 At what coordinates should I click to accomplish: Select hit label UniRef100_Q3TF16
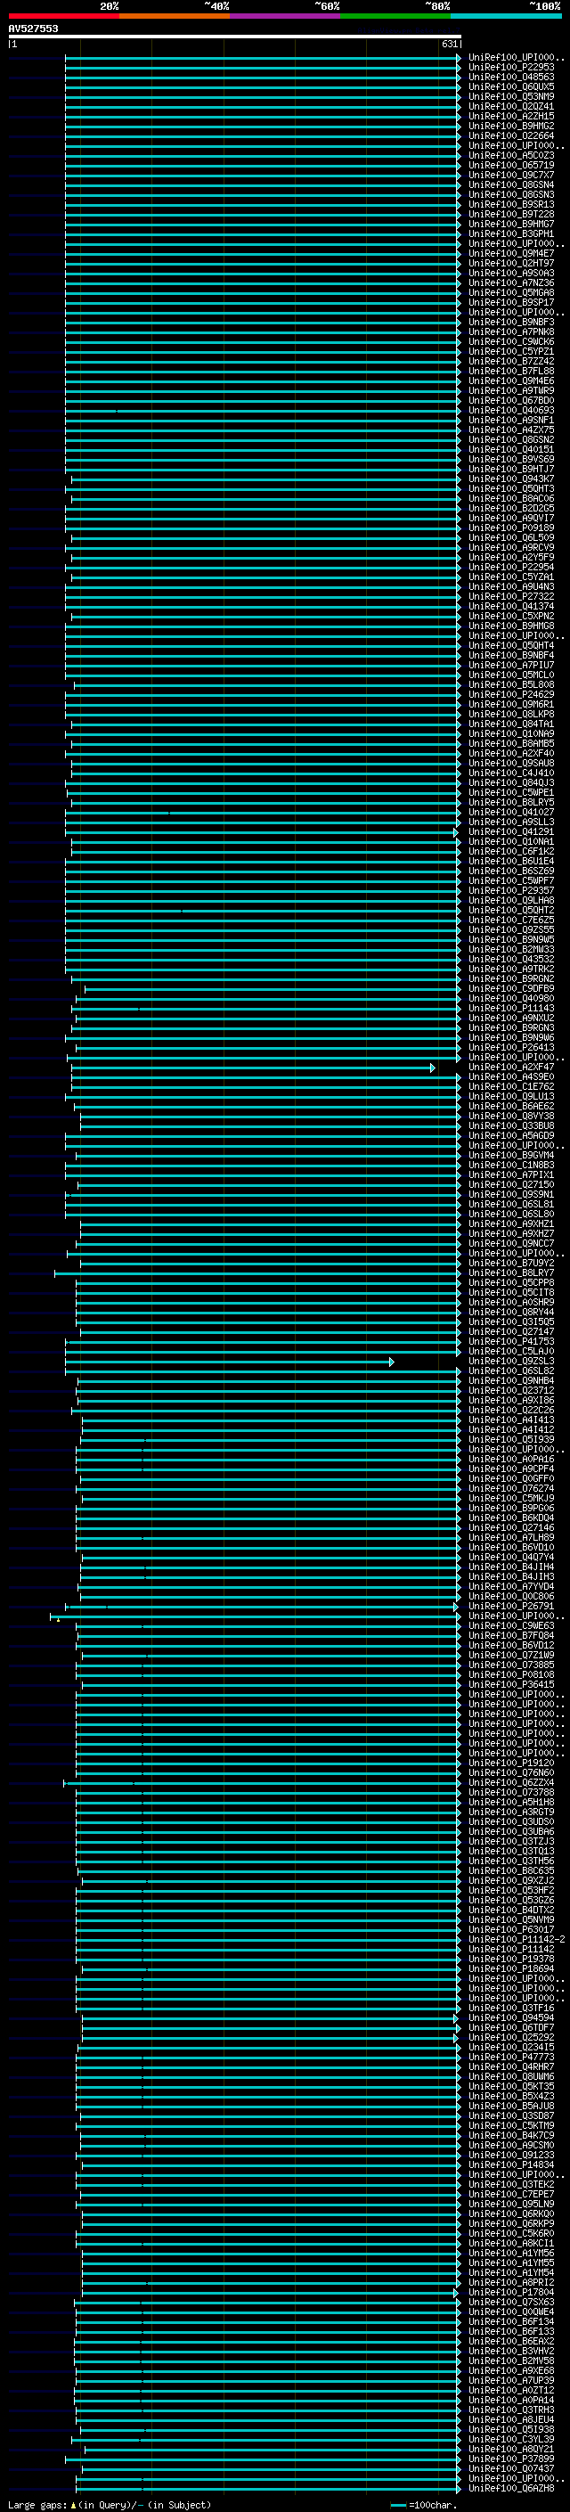tap(511, 2008)
